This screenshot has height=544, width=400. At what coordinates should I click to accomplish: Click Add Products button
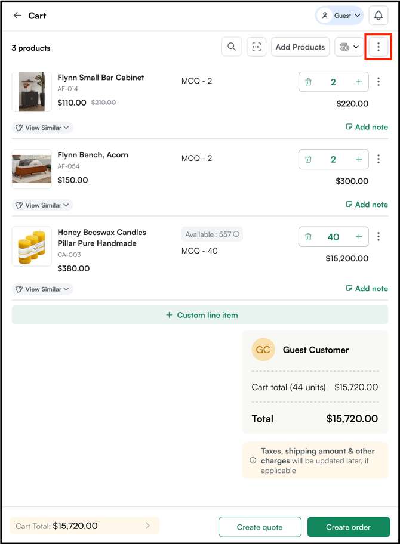click(300, 47)
